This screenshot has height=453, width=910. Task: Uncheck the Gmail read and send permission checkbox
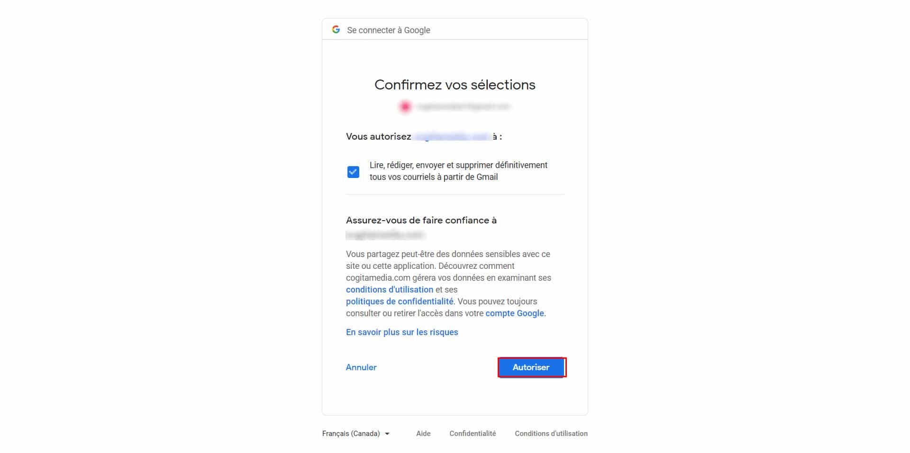pyautogui.click(x=353, y=172)
